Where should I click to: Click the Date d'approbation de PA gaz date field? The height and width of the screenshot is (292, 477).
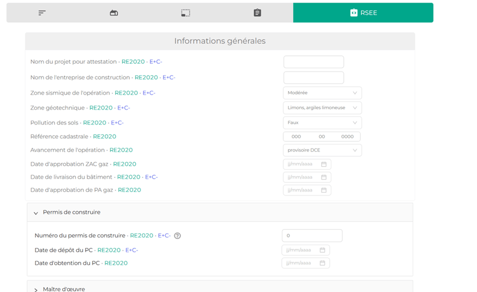307,190
